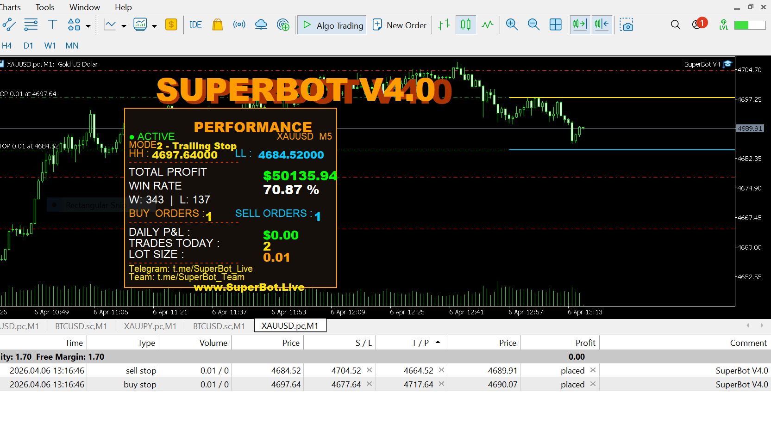
Task: Click the 4689.91 current price label on axis
Action: pyautogui.click(x=750, y=129)
